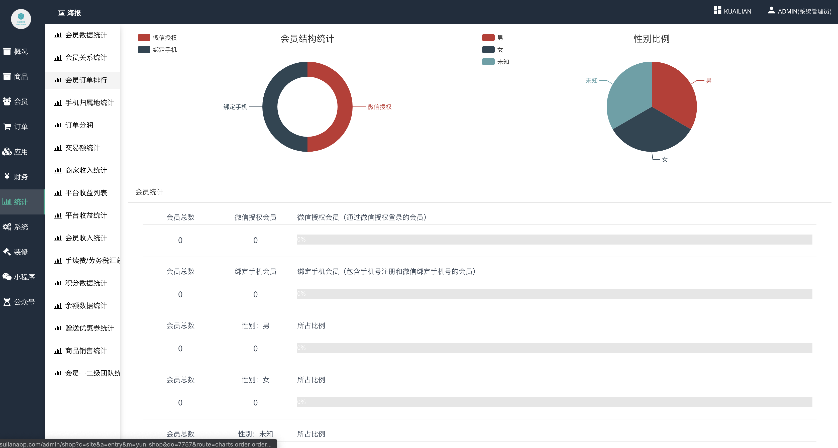Click chart icon beside 会员数据统计
The image size is (838, 448).
pos(57,35)
